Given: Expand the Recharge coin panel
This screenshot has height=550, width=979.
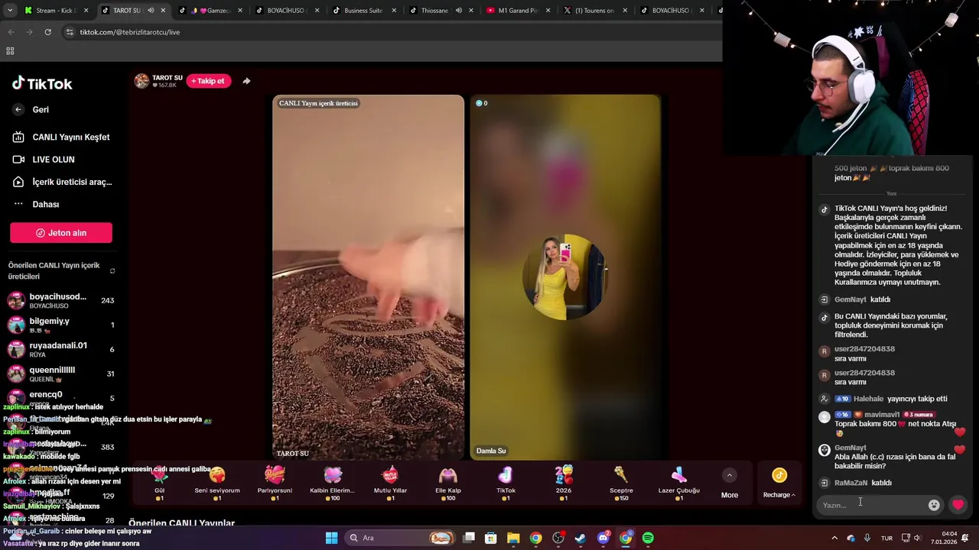Looking at the screenshot, I should point(779,484).
